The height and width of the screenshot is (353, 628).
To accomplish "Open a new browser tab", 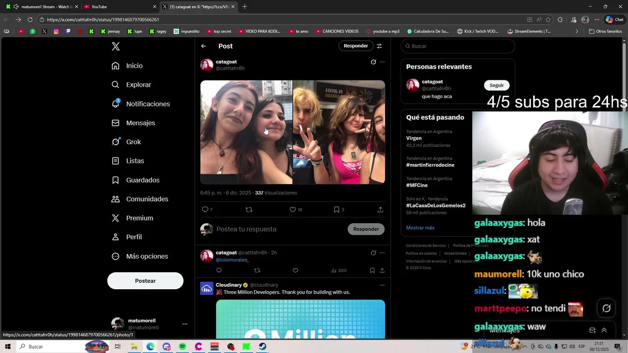I will (244, 6).
